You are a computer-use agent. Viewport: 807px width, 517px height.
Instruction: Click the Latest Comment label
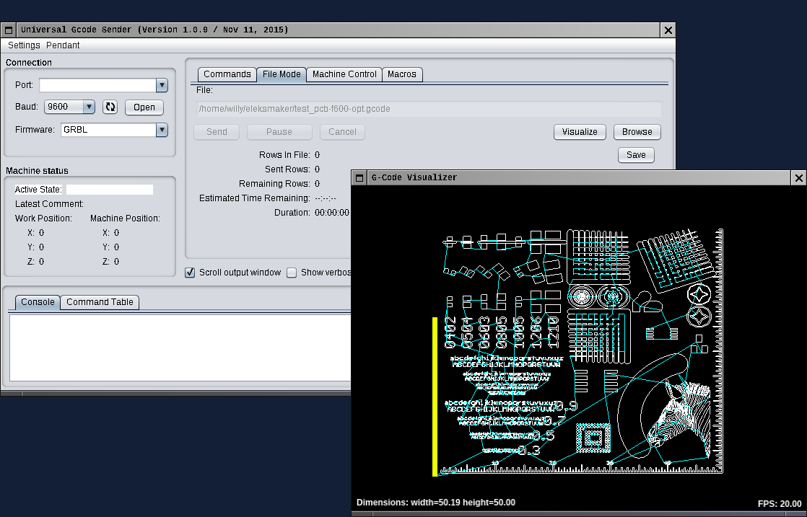49,204
